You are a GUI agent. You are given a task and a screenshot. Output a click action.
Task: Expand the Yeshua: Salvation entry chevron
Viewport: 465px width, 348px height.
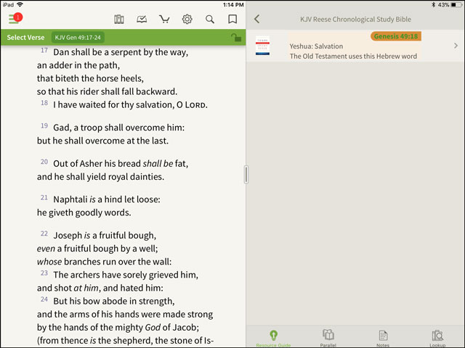[x=456, y=46]
